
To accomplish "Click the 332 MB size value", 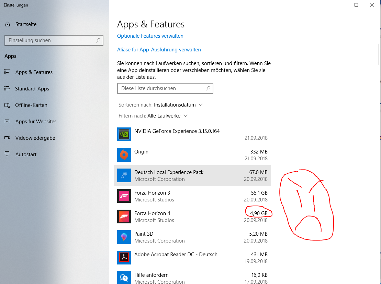I will click(259, 152).
